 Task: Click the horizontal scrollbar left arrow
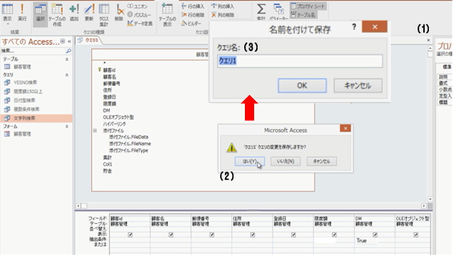tap(79, 206)
